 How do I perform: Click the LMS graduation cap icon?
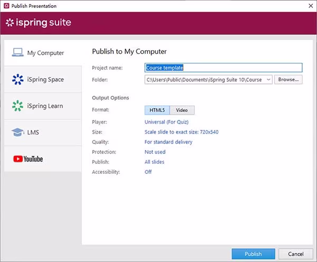click(17, 132)
